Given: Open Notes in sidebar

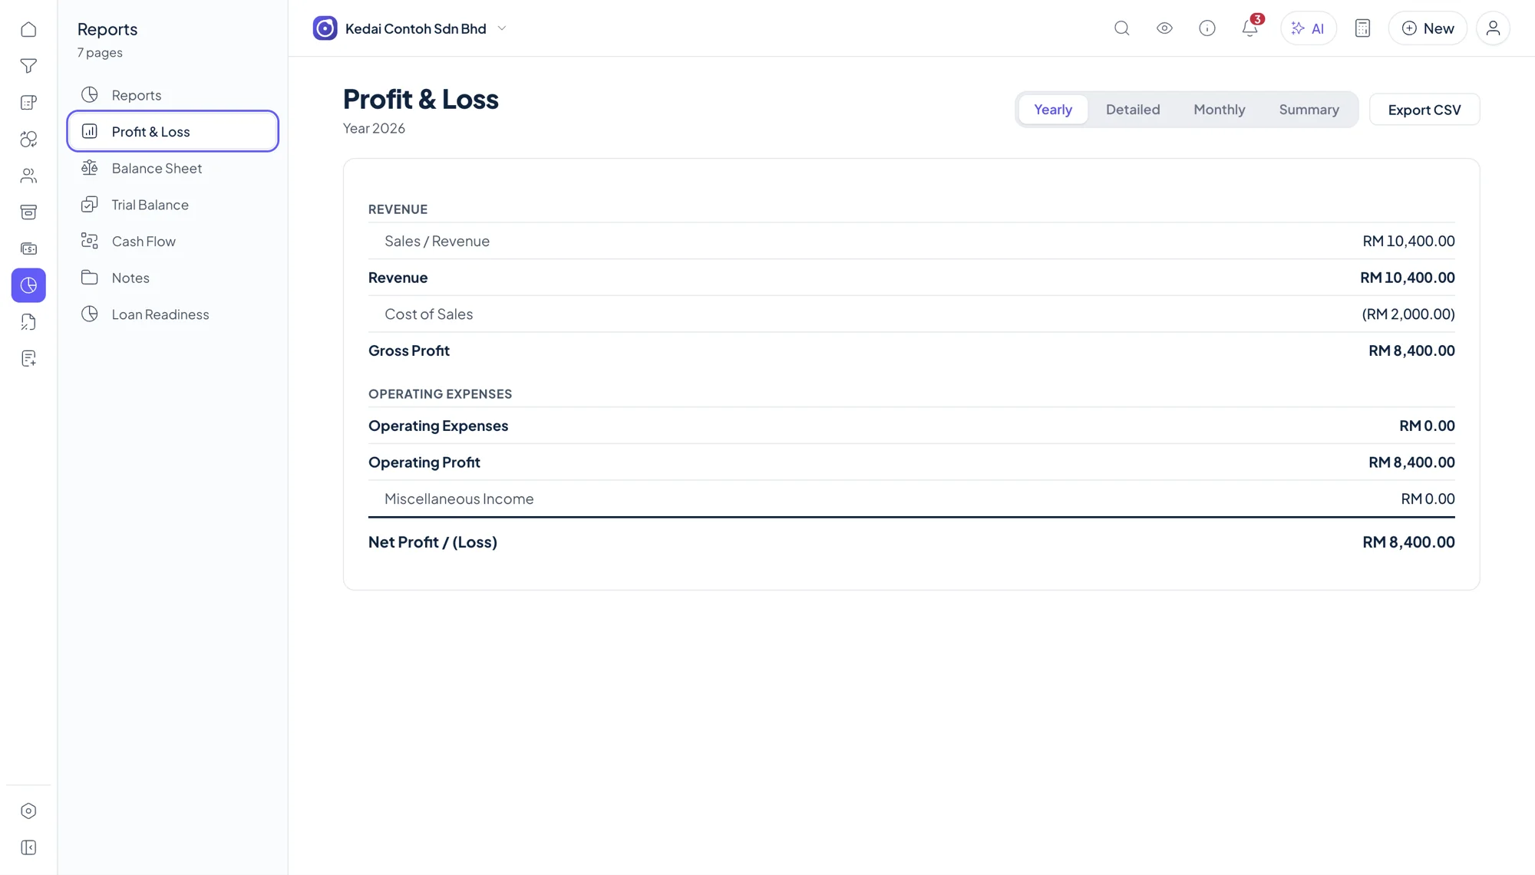Looking at the screenshot, I should [173, 278].
